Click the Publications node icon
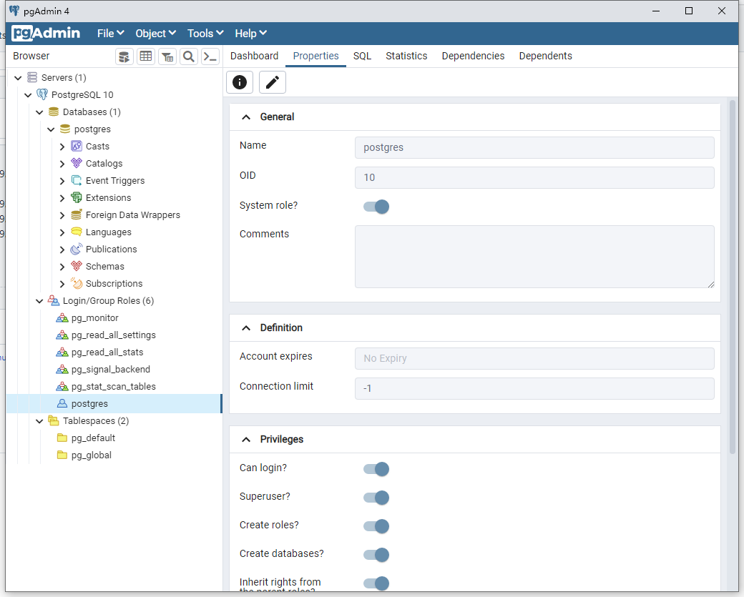This screenshot has width=744, height=597. coord(77,249)
